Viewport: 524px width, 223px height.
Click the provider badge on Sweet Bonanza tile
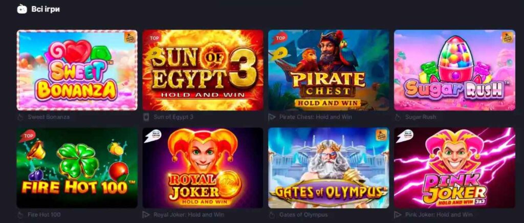(130, 37)
